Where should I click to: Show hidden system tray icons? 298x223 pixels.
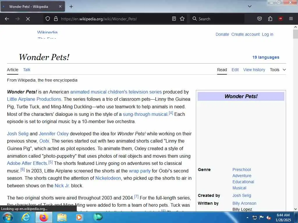(247, 217)
